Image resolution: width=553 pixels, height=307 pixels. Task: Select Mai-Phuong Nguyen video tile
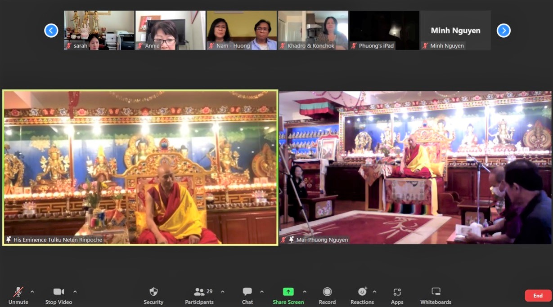[x=415, y=167]
